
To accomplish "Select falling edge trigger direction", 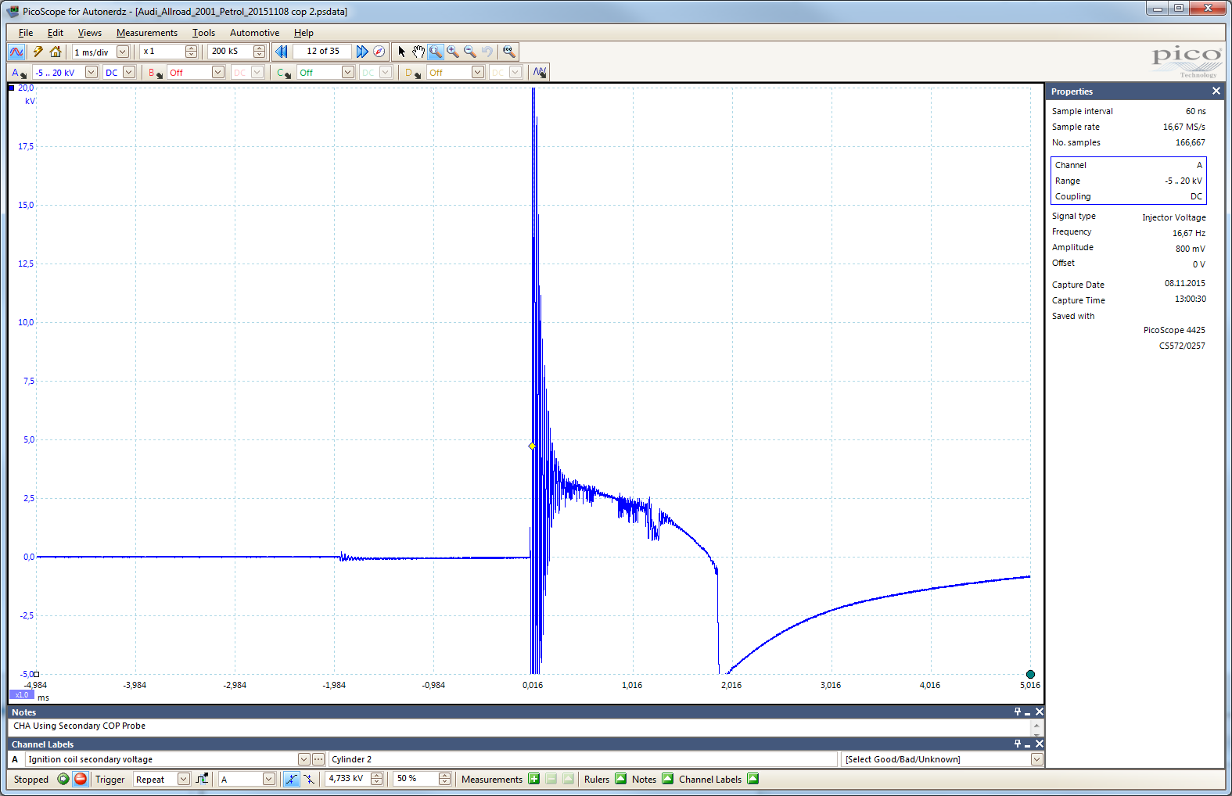I will pyautogui.click(x=309, y=779).
